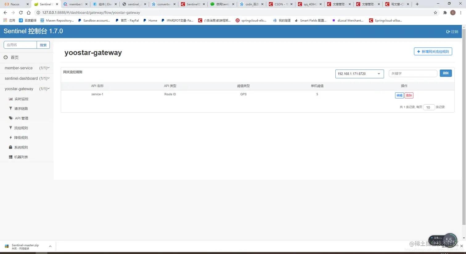
Task: Open dLocal Merchant bookmark
Action: (x=348, y=20)
